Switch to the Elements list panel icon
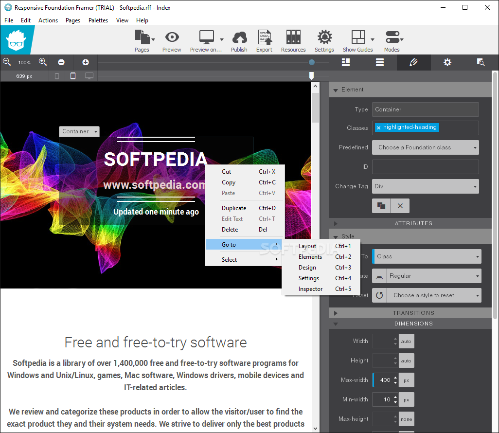499x433 pixels. click(380, 62)
